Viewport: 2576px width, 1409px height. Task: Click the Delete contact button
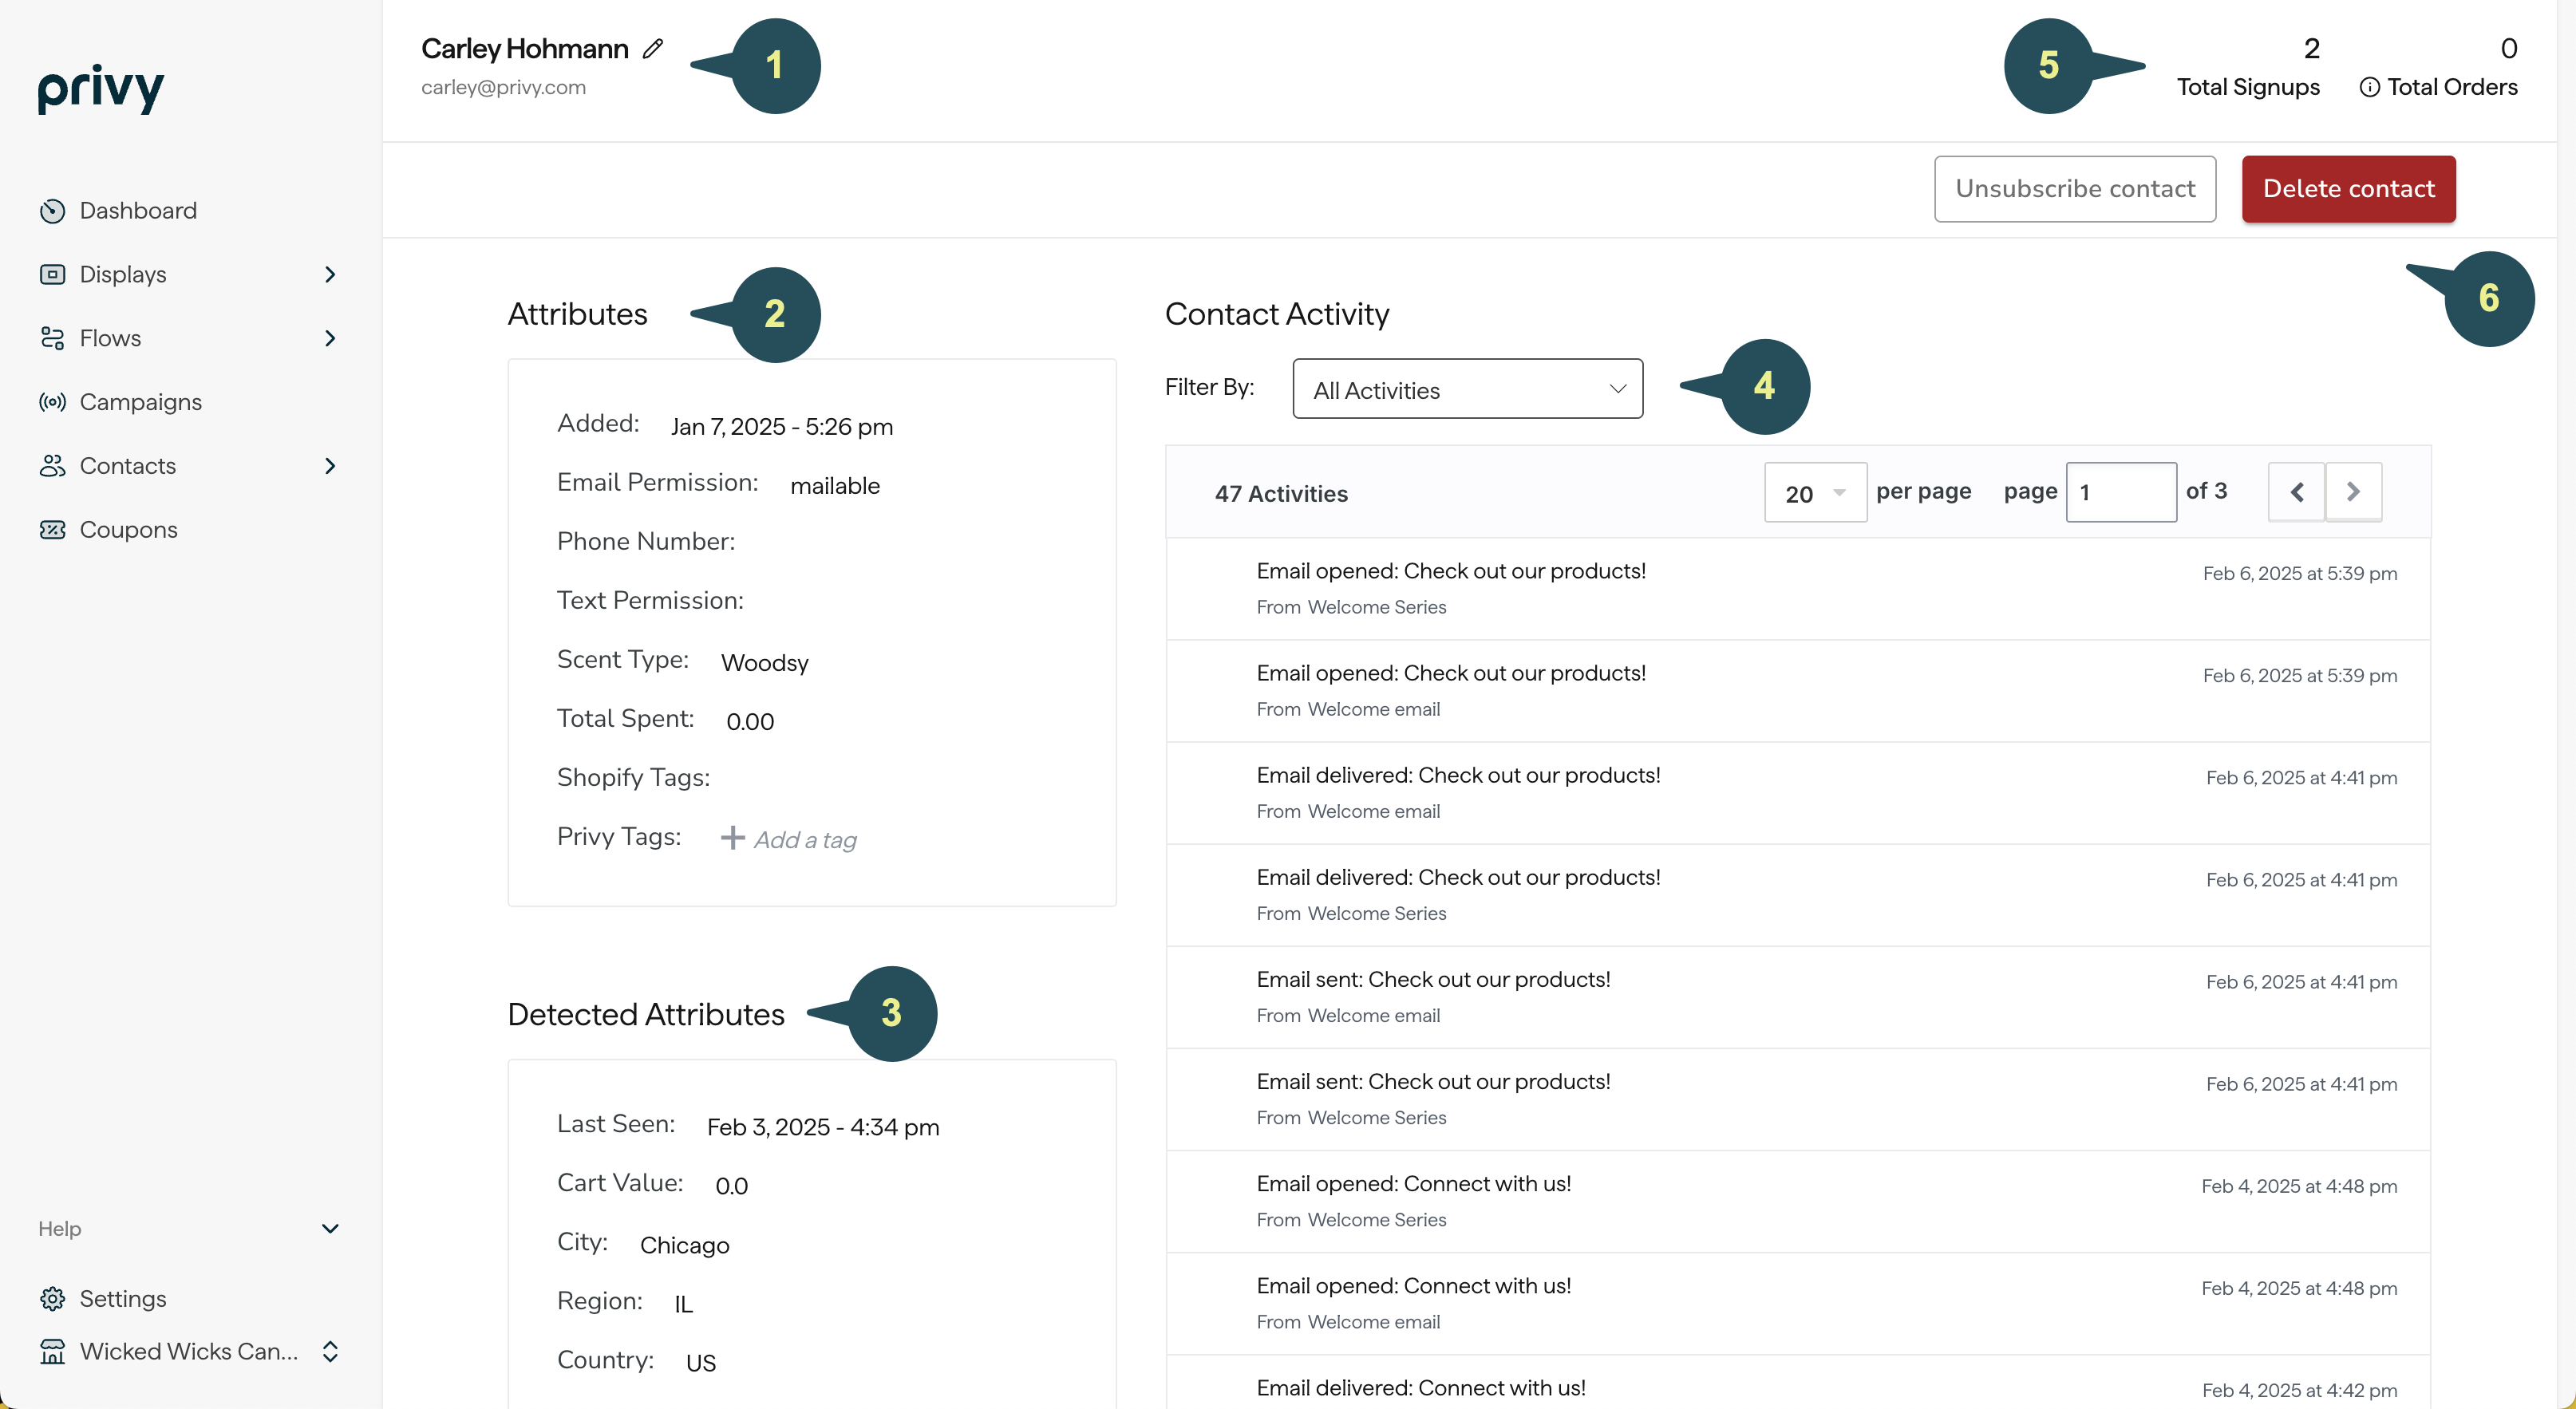tap(2348, 189)
